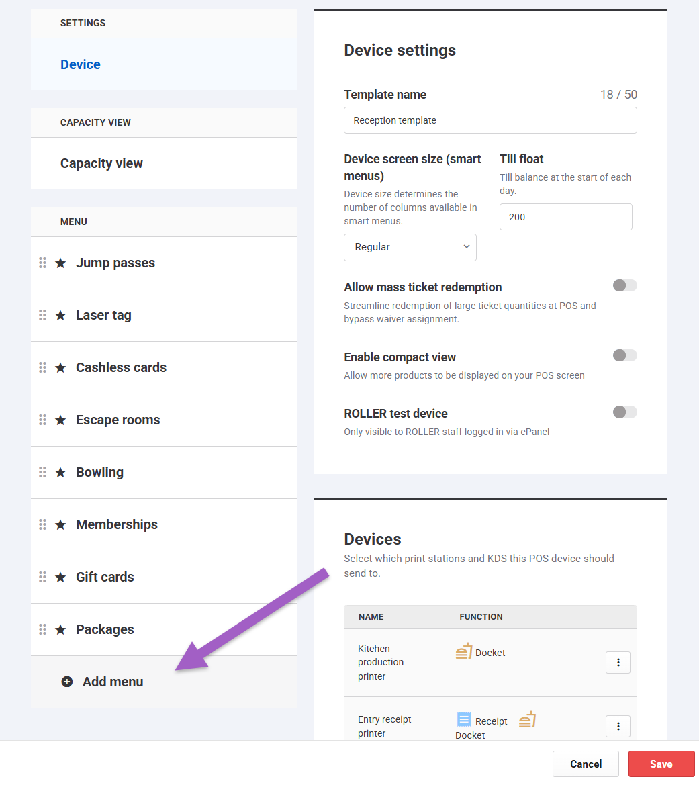Click the blue receipt icon for Entry receipt printer
The image size is (699, 785).
coord(464,720)
